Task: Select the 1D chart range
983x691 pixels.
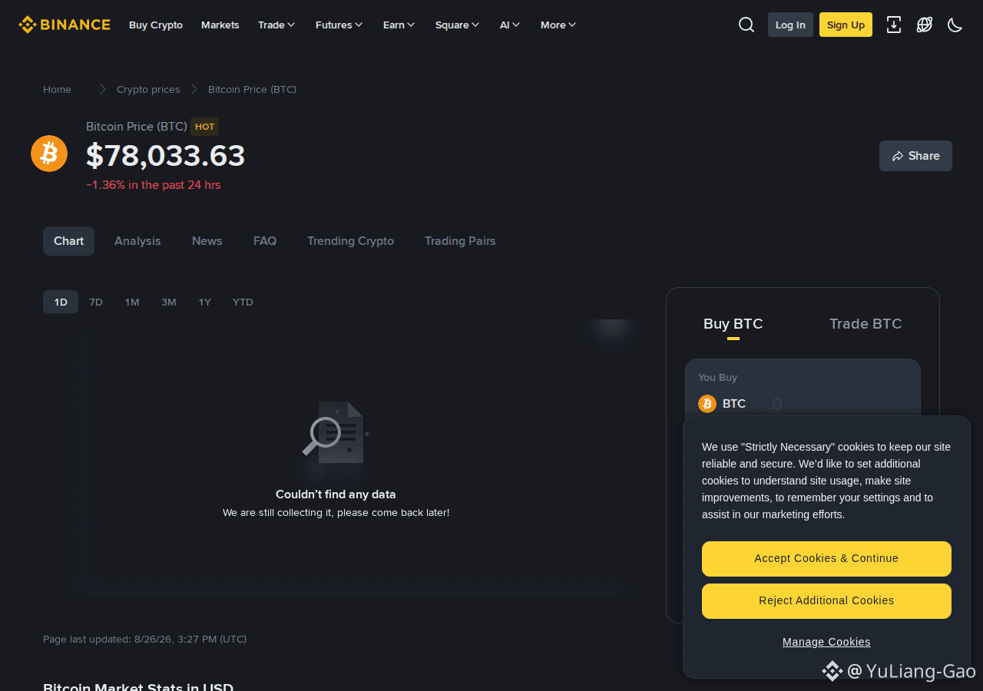Action: point(61,302)
